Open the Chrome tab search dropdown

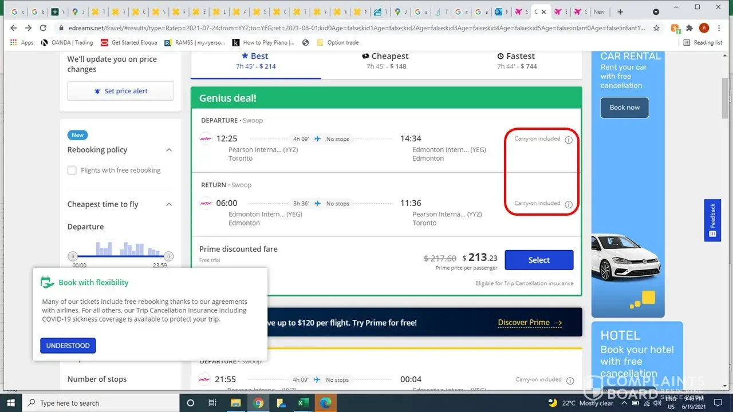[x=656, y=11]
